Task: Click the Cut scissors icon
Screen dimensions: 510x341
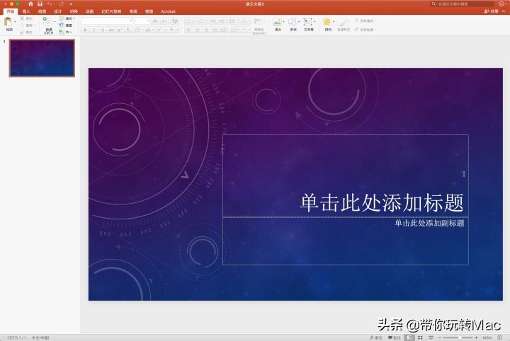Action: click(22, 18)
